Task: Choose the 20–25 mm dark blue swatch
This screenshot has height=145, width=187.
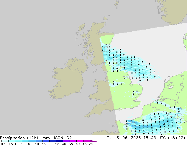Action: click(x=53, y=141)
